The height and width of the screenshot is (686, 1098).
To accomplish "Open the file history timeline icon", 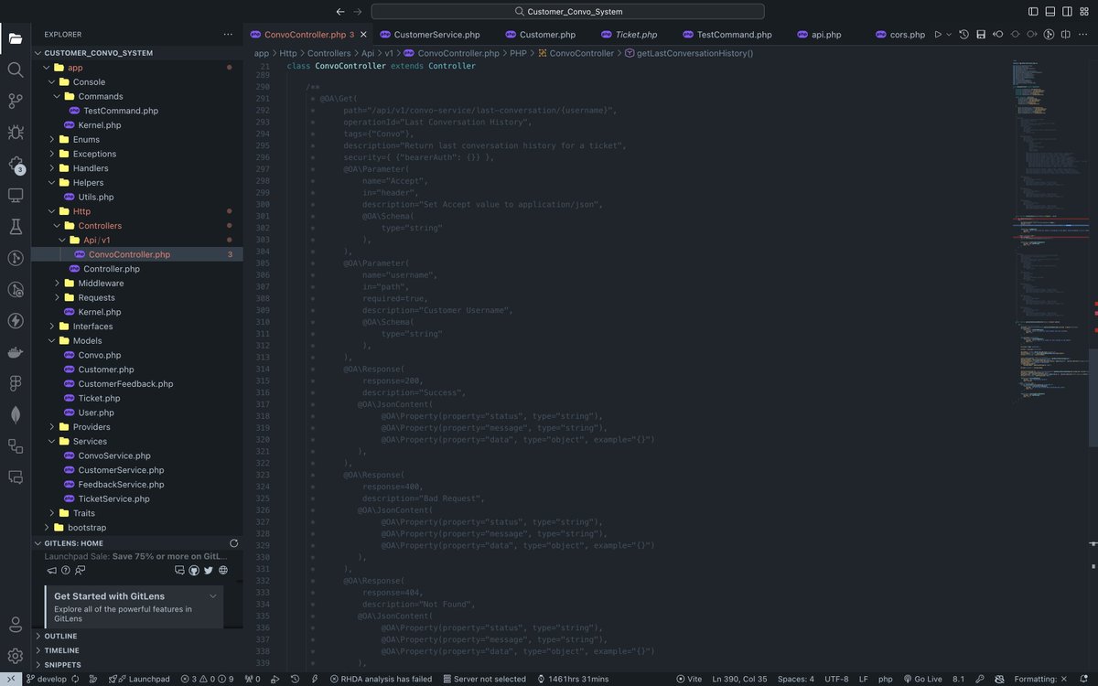I will coord(963,35).
